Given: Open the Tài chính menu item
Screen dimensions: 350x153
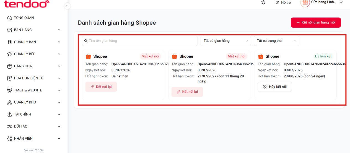Looking at the screenshot, I should point(34,114).
